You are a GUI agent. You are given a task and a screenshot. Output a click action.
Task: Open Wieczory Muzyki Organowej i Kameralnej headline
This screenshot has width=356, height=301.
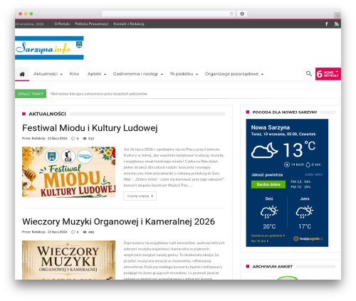pyautogui.click(x=118, y=221)
